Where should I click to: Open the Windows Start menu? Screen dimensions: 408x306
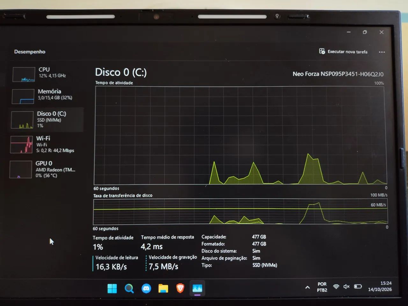112,288
